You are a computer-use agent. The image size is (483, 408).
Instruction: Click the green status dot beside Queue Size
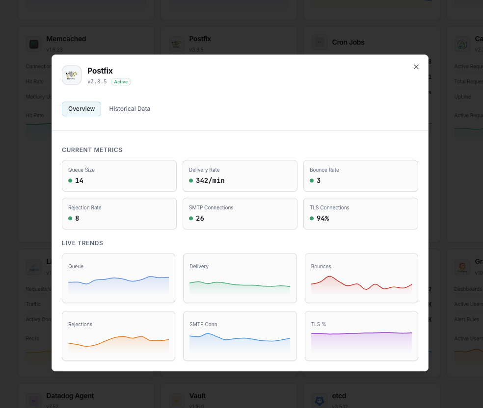click(70, 180)
